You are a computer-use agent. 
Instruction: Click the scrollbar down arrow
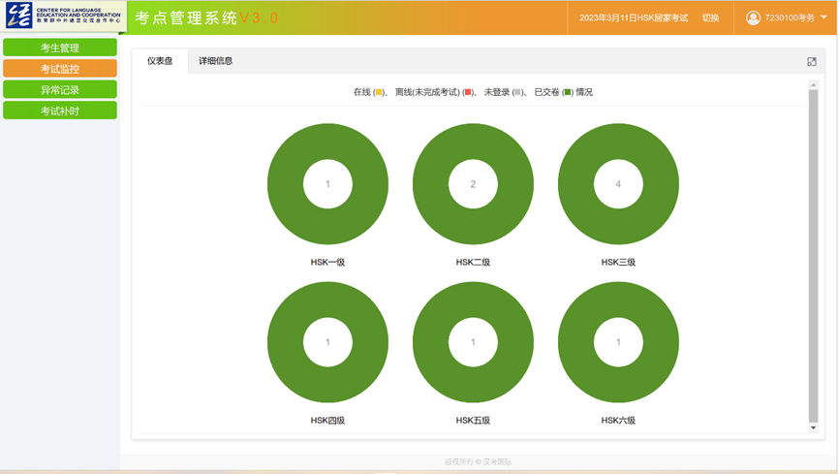click(813, 427)
